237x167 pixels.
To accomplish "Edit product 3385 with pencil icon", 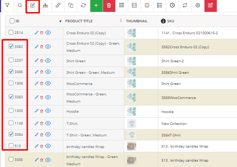I will click(37, 160).
